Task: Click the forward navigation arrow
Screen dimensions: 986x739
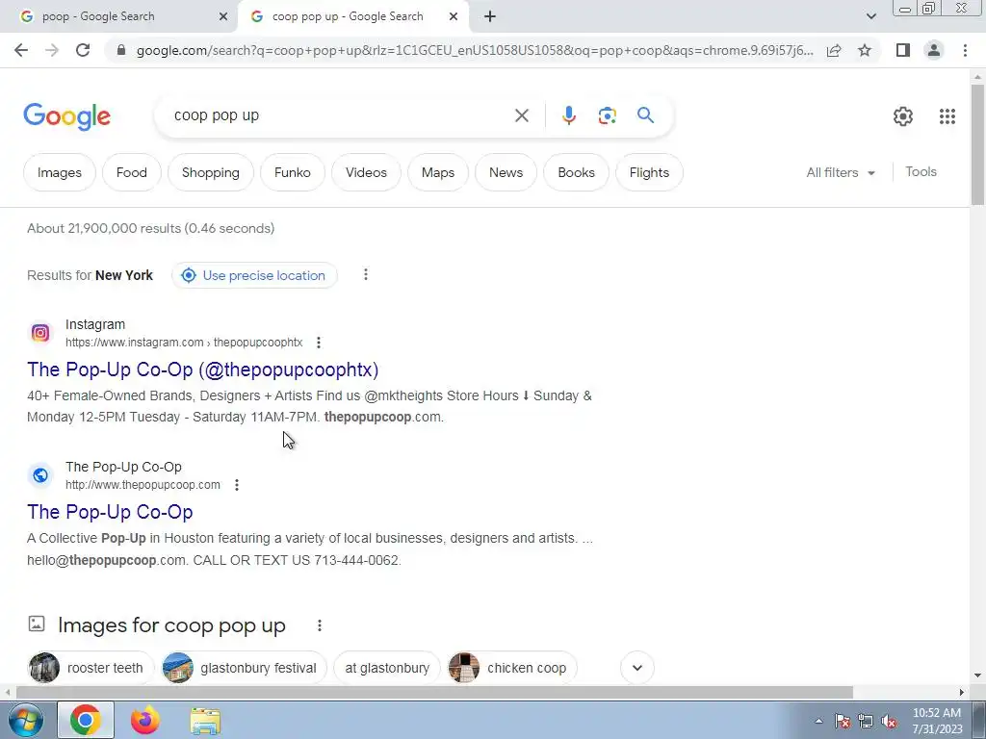Action: point(52,50)
